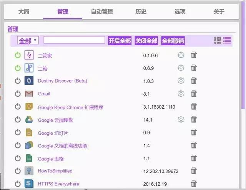The image size is (246, 190).
Task: Open the 二管家 extension link
Action: (x=45, y=56)
